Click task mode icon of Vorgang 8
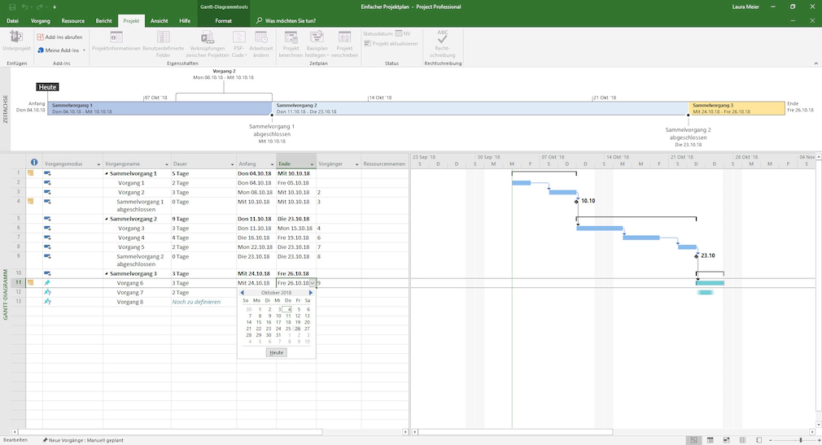This screenshot has width=822, height=445. (x=47, y=301)
